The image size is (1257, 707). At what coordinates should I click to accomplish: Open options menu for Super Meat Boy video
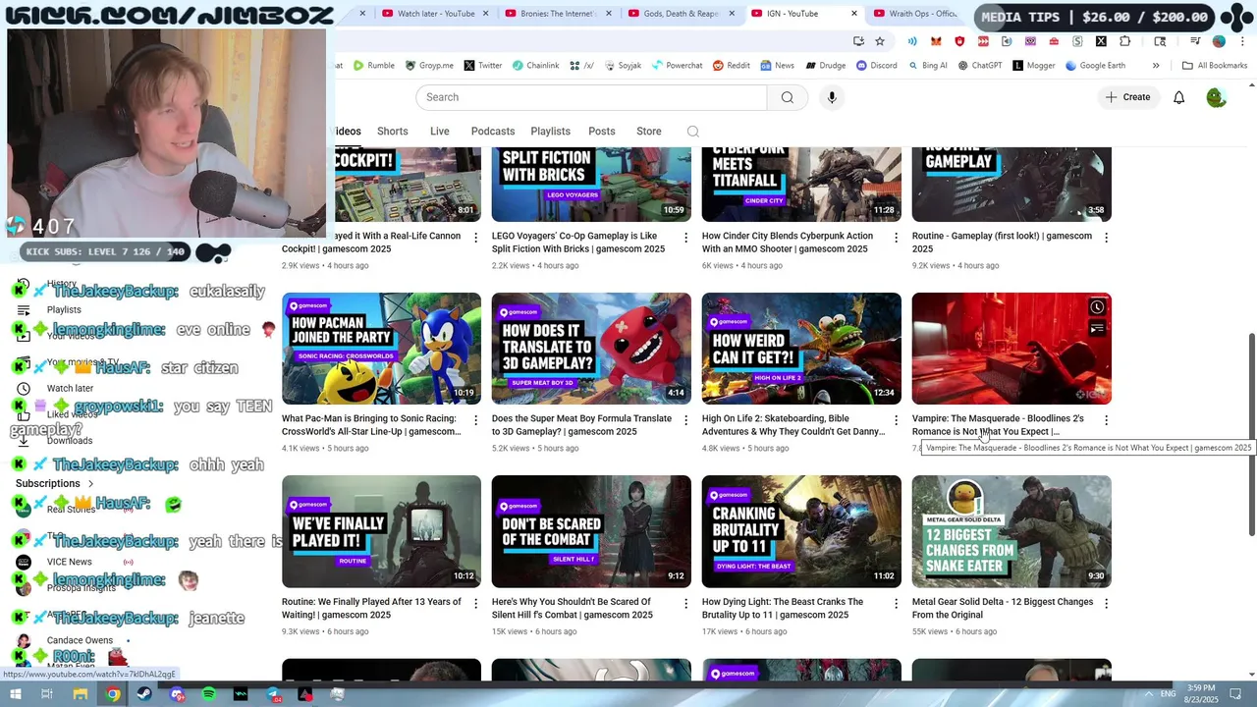tap(685, 420)
